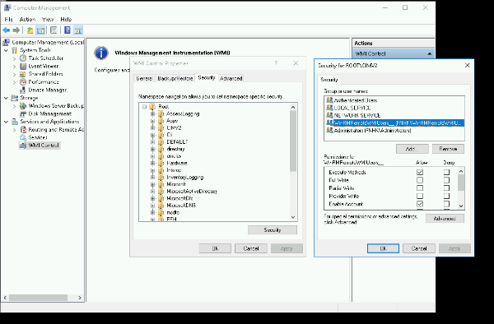The width and height of the screenshot is (494, 324).
Task: Click the Windows Server Backup icon
Action: [x=23, y=106]
